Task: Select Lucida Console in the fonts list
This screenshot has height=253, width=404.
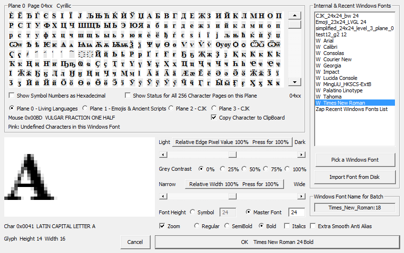Action: (355, 78)
